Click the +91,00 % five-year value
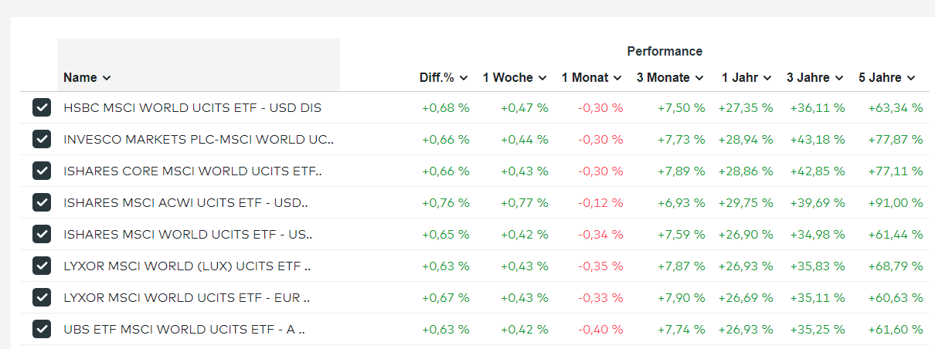This screenshot has height=349, width=935. pos(895,203)
